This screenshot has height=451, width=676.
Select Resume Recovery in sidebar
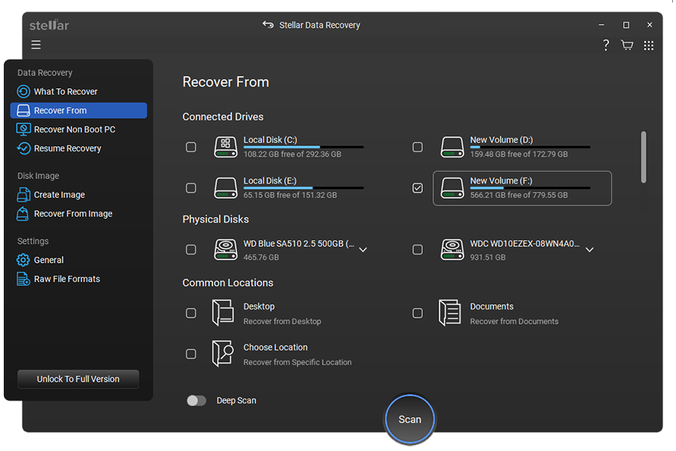(78, 148)
